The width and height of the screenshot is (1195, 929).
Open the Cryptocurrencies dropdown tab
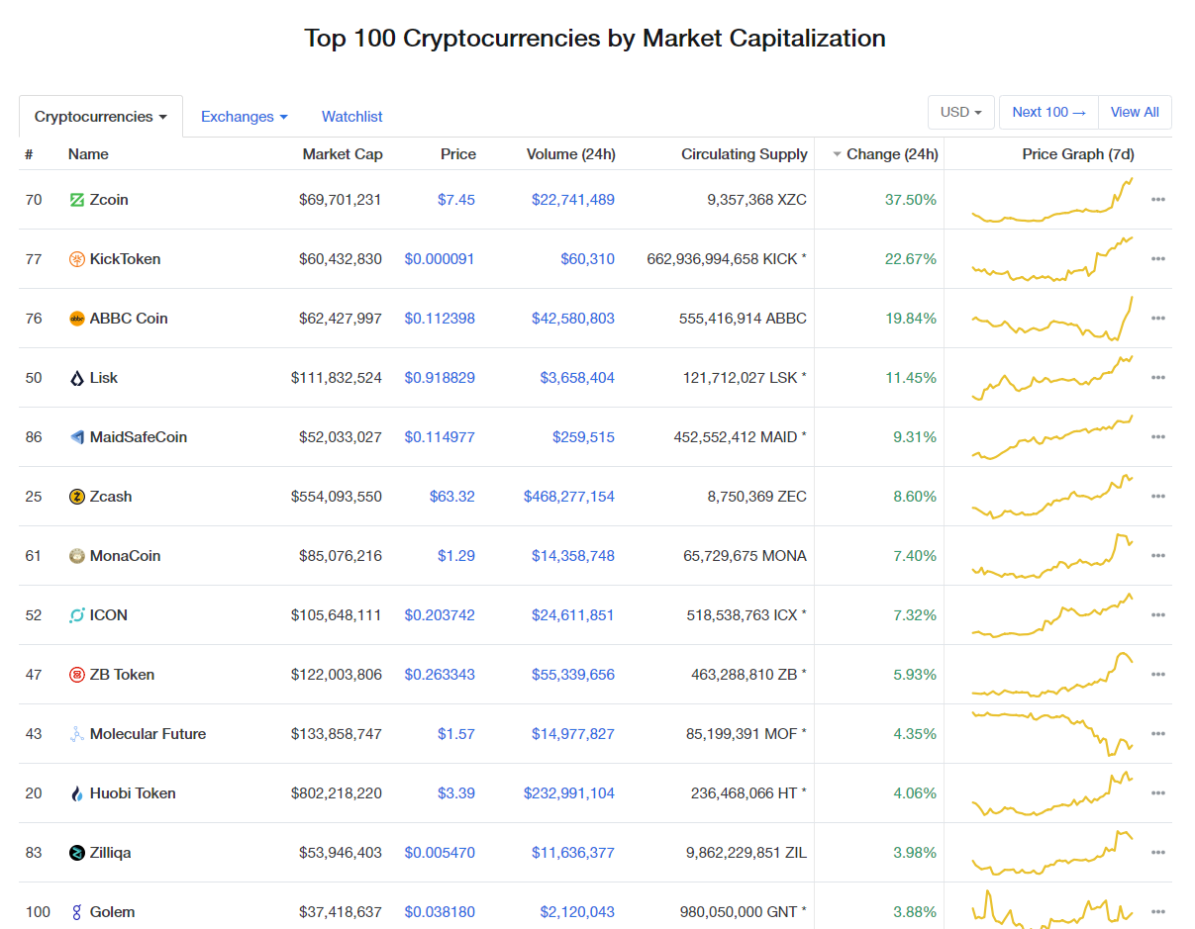point(101,117)
